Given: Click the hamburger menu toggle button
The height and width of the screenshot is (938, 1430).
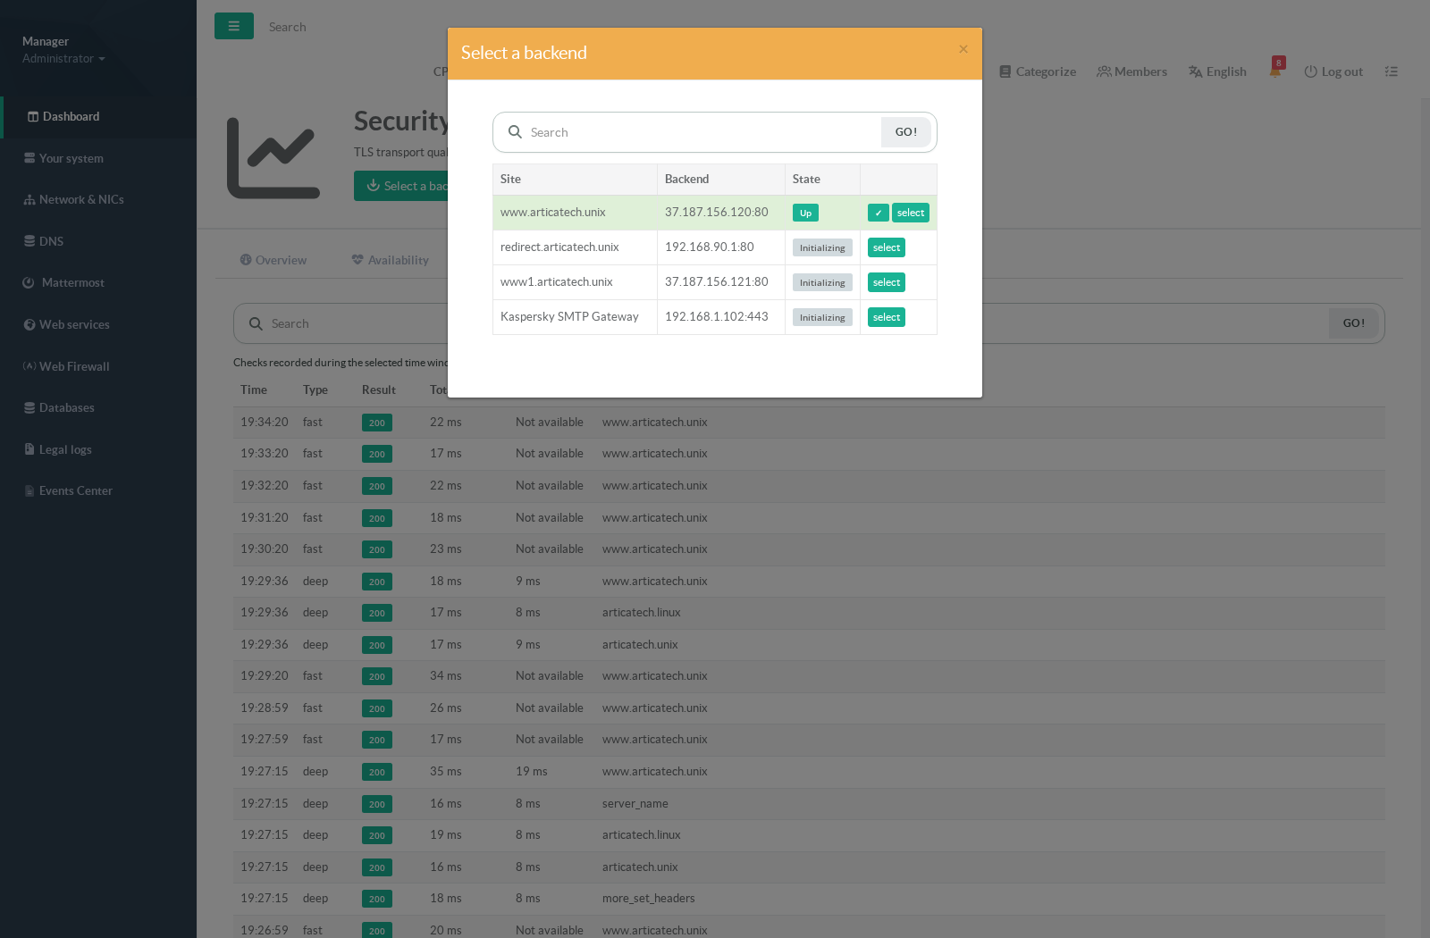Looking at the screenshot, I should point(234,26).
